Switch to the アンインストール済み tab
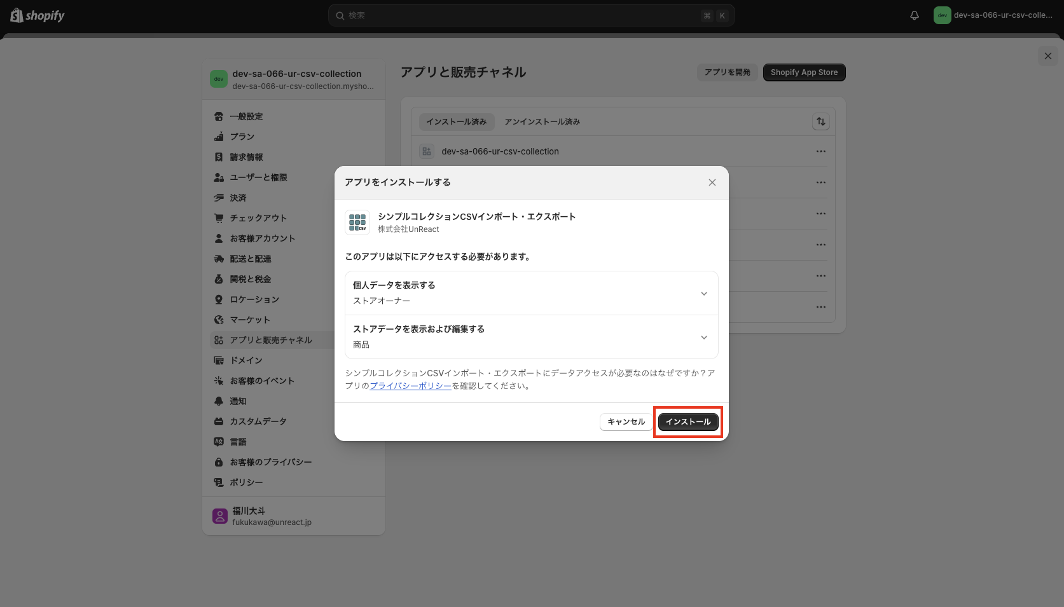The image size is (1064, 607). 542,121
